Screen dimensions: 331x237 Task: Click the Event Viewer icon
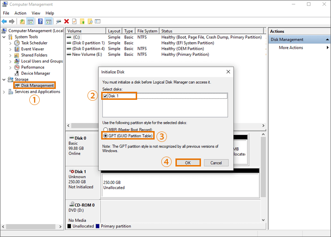(17, 49)
